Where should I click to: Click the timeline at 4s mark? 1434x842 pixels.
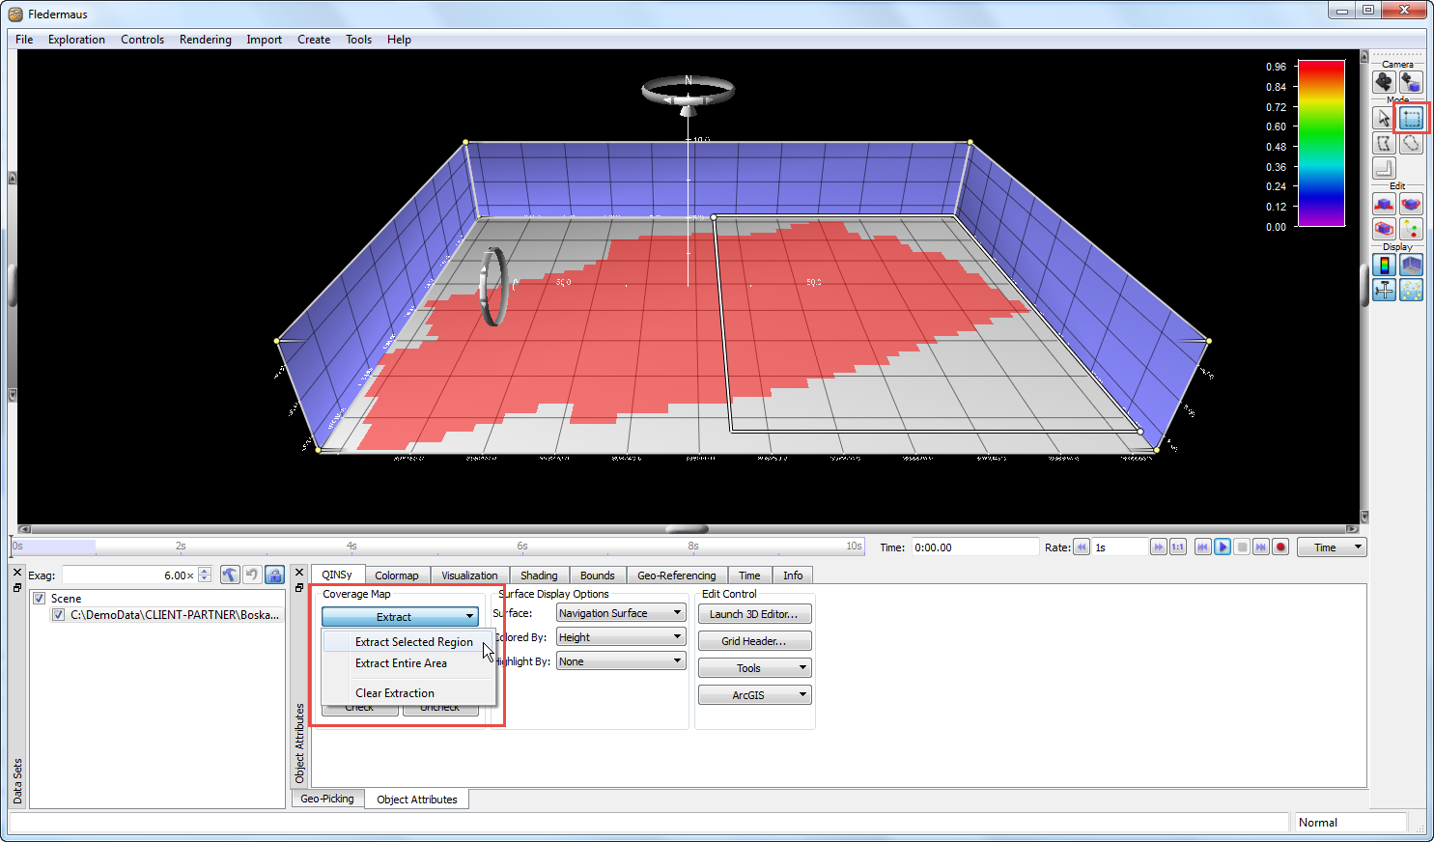point(351,547)
